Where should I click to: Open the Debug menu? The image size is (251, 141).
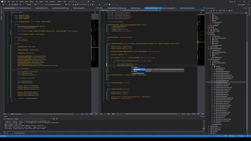click(31, 2)
